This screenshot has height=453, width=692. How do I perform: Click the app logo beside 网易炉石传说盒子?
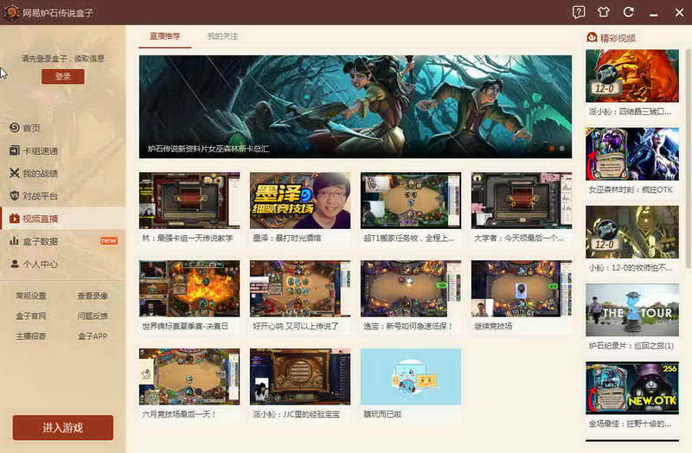11,12
